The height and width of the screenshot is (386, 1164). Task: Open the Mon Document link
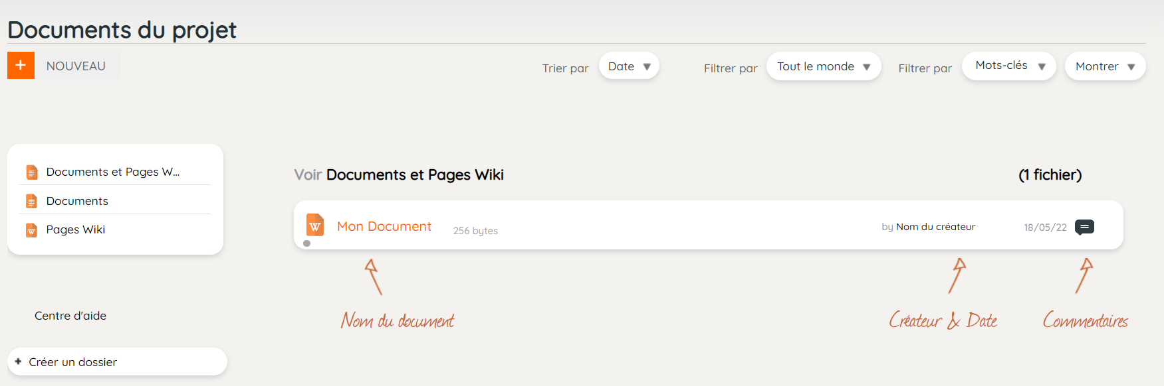pos(384,226)
